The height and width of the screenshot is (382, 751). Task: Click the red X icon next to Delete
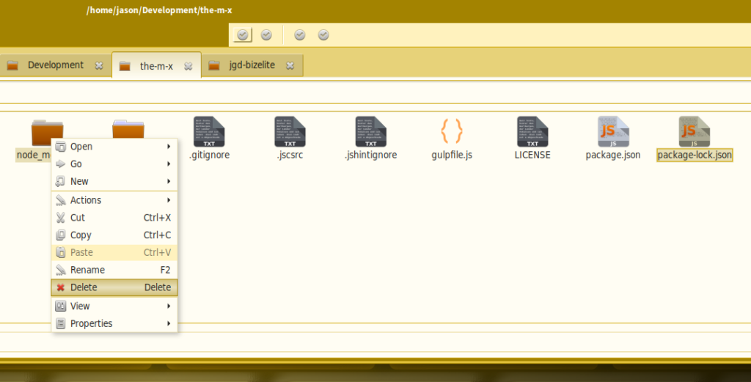tap(60, 287)
